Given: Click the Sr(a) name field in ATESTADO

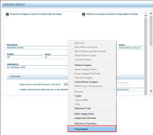Looking at the screenshot, I should coord(66,84).
